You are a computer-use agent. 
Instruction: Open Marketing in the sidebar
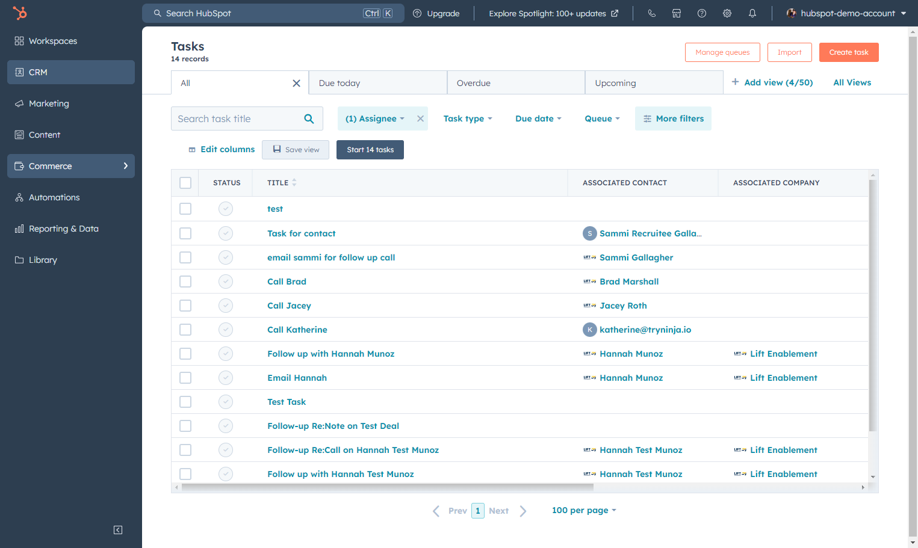coord(71,103)
